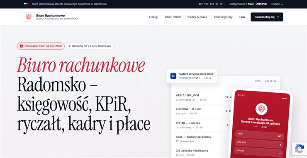Select the KSeF — faktury sprzedaży row
This screenshot has height=158, width=307.
pos(202,139)
